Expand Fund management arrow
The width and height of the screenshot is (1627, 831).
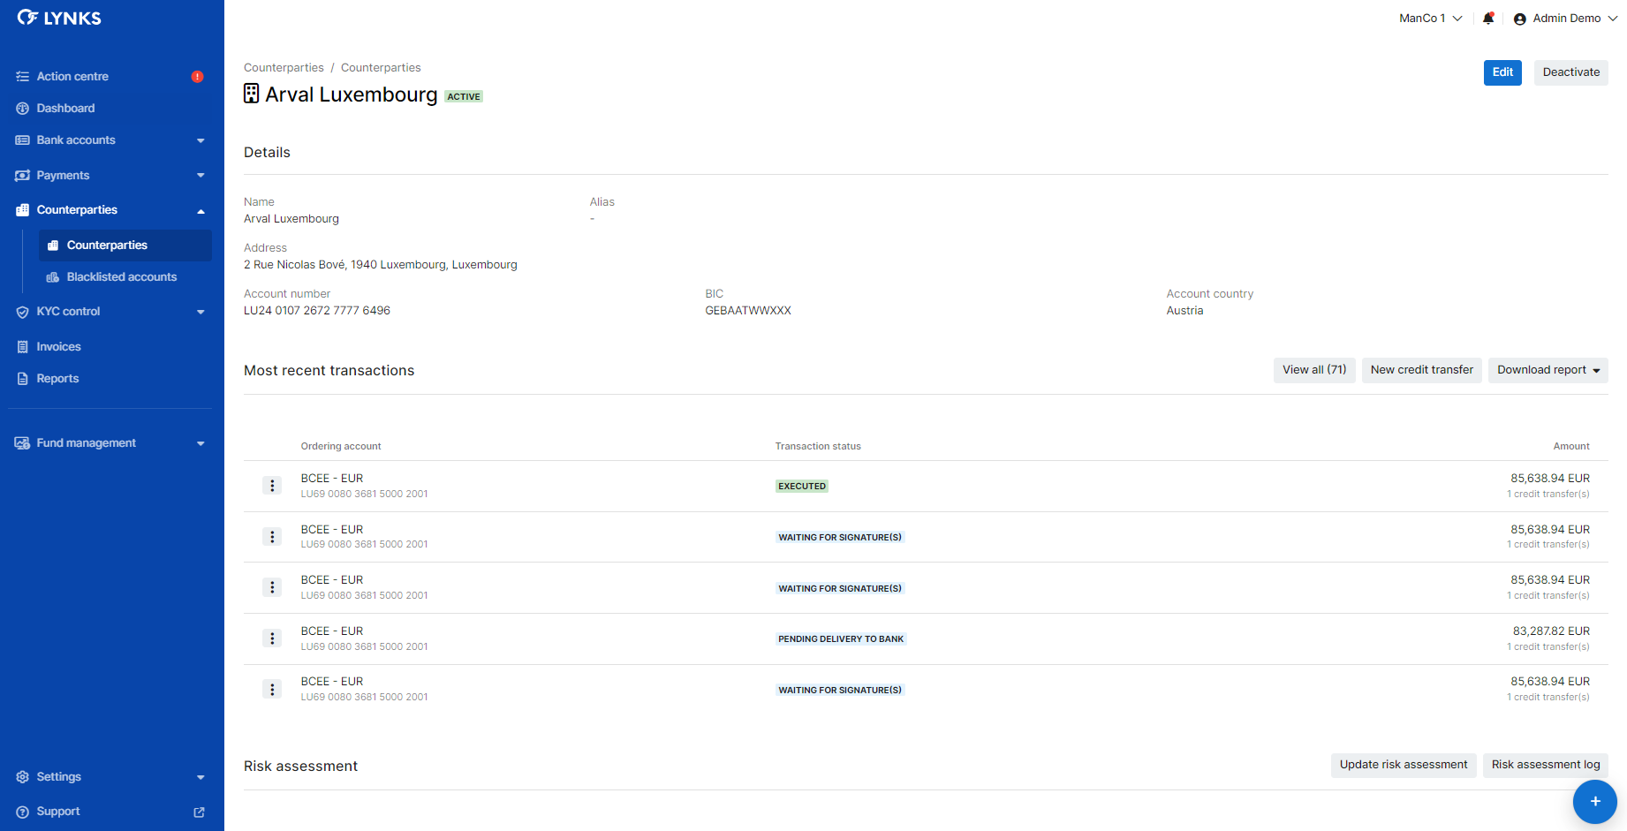point(201,443)
